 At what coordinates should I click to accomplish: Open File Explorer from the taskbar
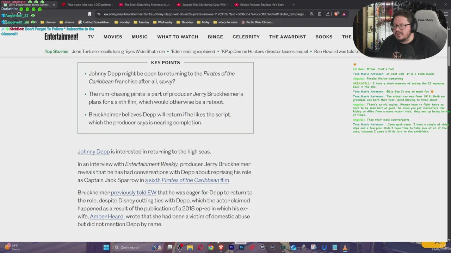(190, 247)
